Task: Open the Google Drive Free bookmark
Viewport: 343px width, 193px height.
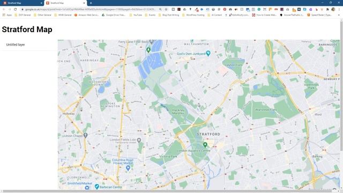Action: pyautogui.click(x=114, y=15)
